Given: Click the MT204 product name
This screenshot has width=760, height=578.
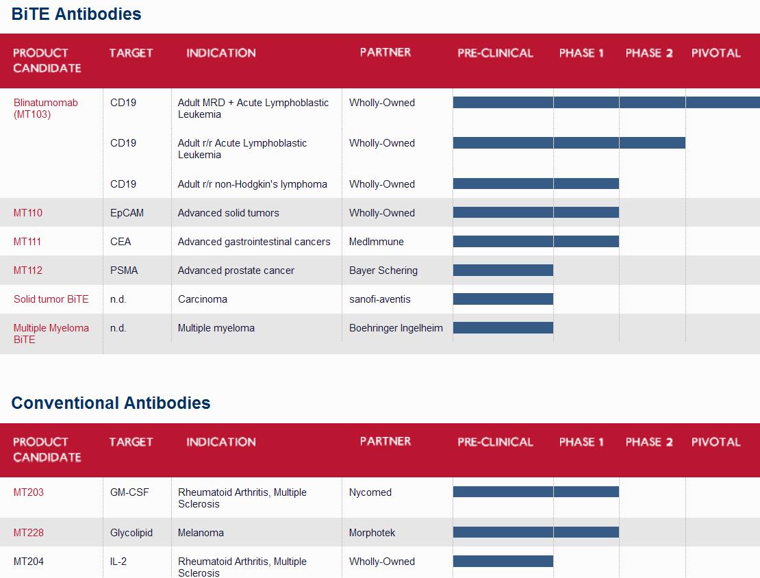Looking at the screenshot, I should pyautogui.click(x=29, y=562).
